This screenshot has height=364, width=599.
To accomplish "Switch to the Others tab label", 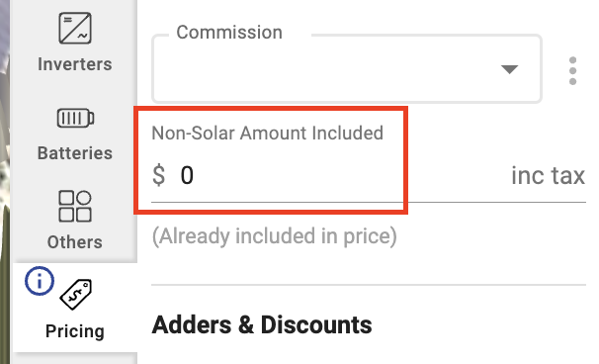I will tap(75, 242).
